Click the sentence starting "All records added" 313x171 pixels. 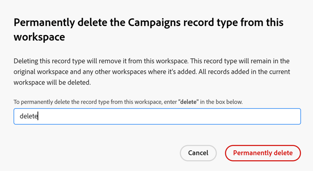[250, 72]
